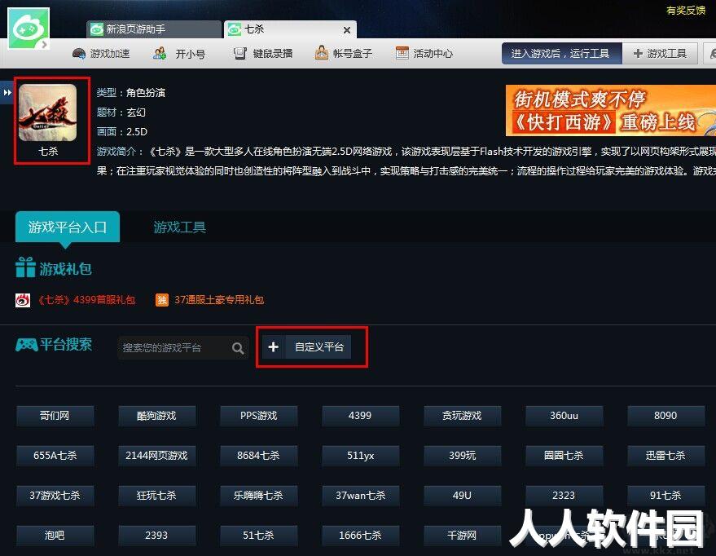Select the 360uu platform
The height and width of the screenshot is (556, 716).
[x=564, y=416]
